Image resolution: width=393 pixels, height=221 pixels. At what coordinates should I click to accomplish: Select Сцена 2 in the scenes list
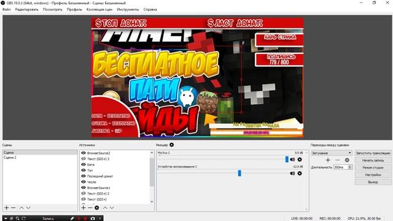40,157
